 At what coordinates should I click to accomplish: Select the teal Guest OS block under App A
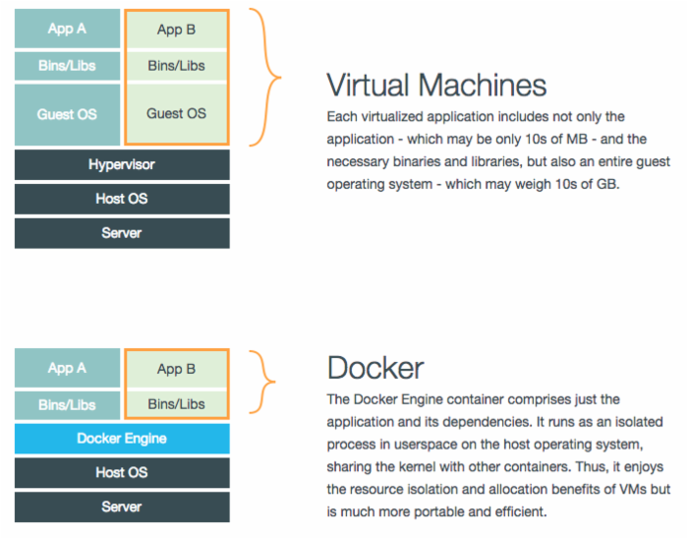pyautogui.click(x=67, y=114)
